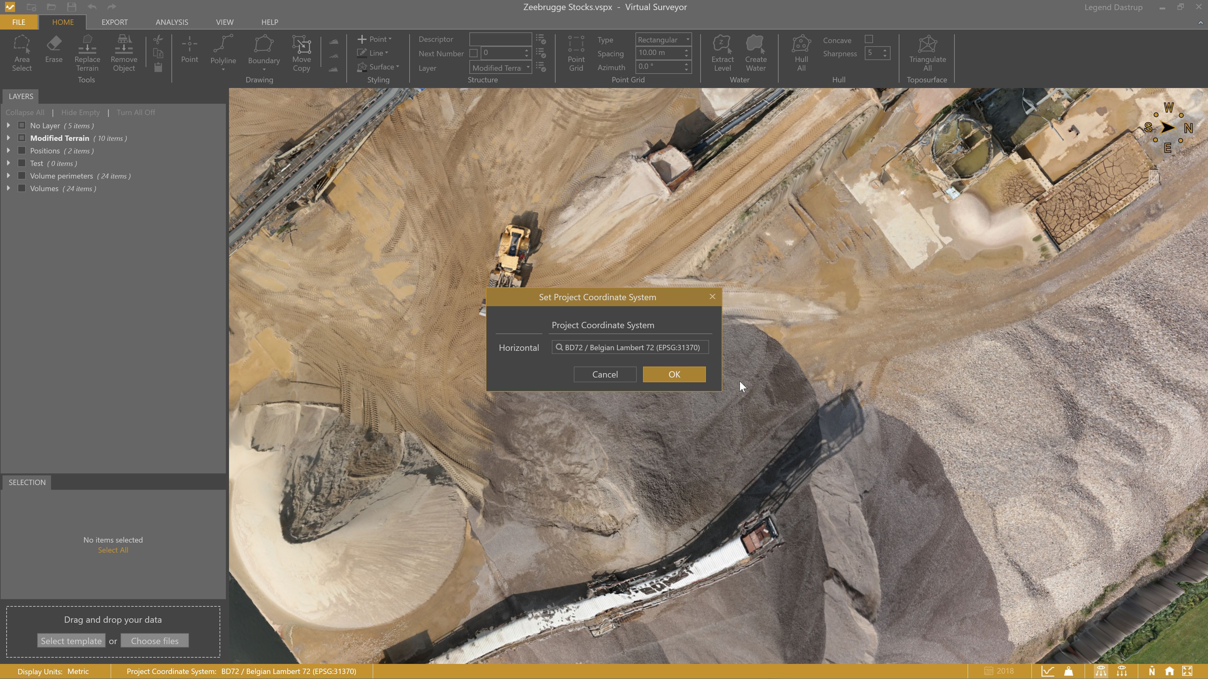
Task: Click the Horizontal coordinate system search field
Action: pos(630,347)
